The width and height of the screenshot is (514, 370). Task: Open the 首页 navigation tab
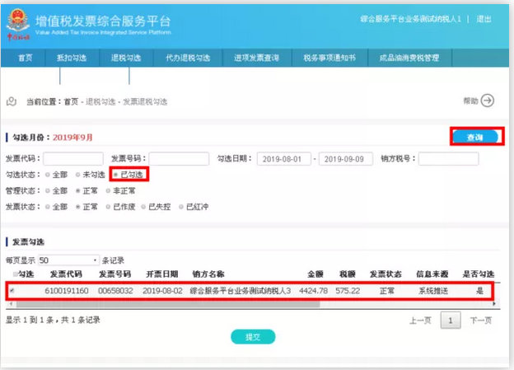click(x=26, y=58)
